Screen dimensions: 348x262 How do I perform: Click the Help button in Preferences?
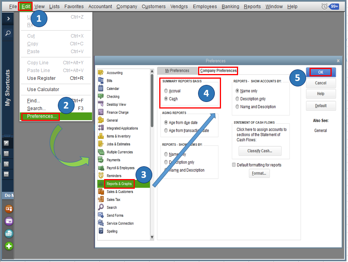pos(321,94)
